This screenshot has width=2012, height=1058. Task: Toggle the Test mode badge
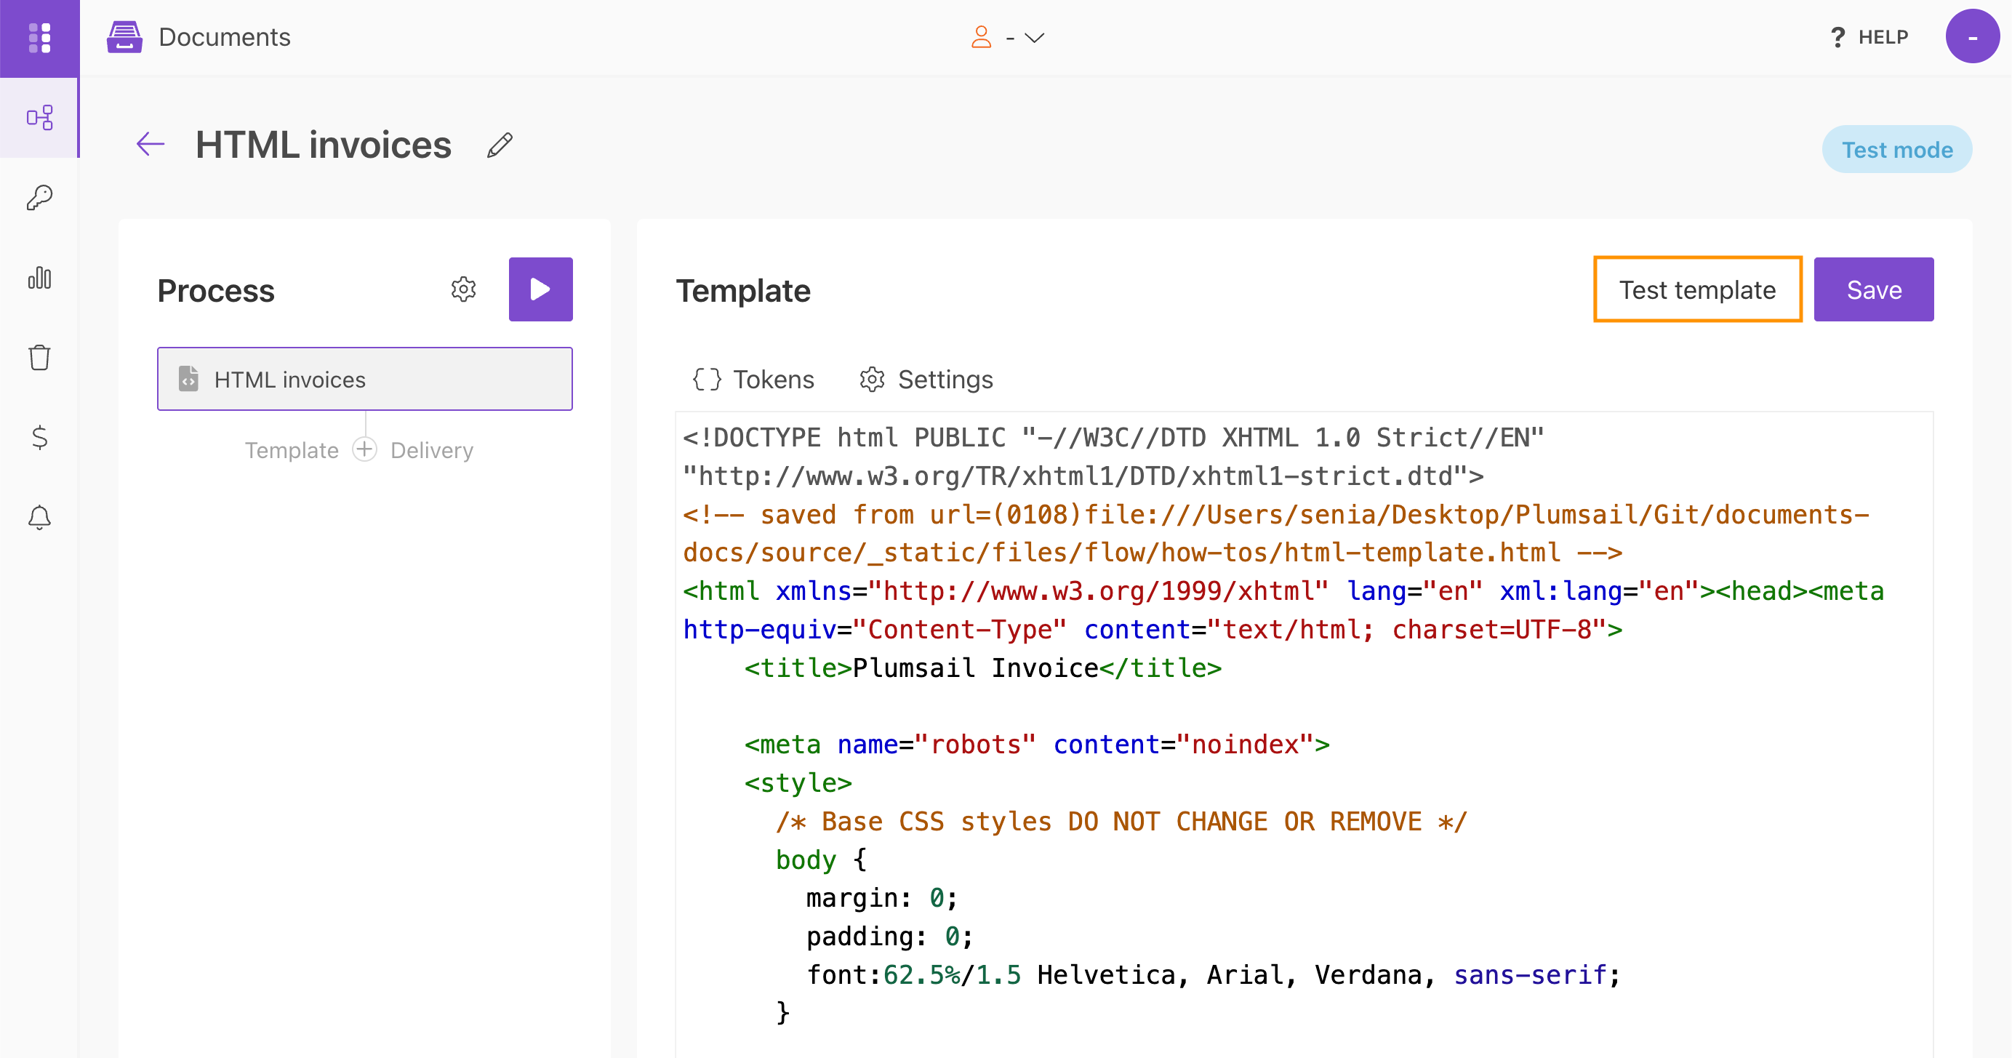(x=1896, y=150)
